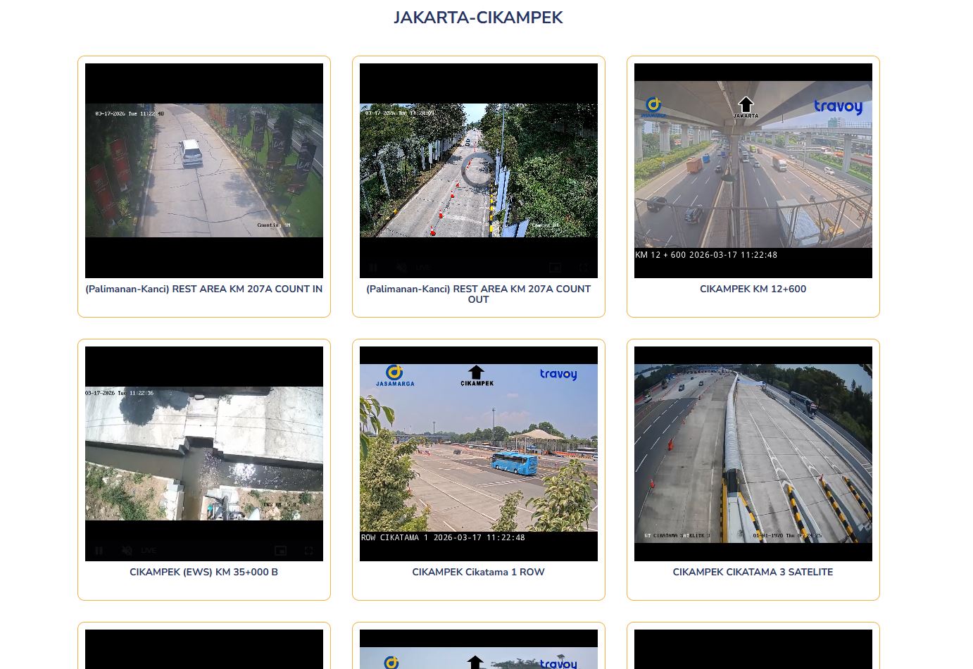This screenshot has height=669, width=973.
Task: Click the JAKARTA-CIKAMPEK section heading
Action: pyautogui.click(x=478, y=18)
